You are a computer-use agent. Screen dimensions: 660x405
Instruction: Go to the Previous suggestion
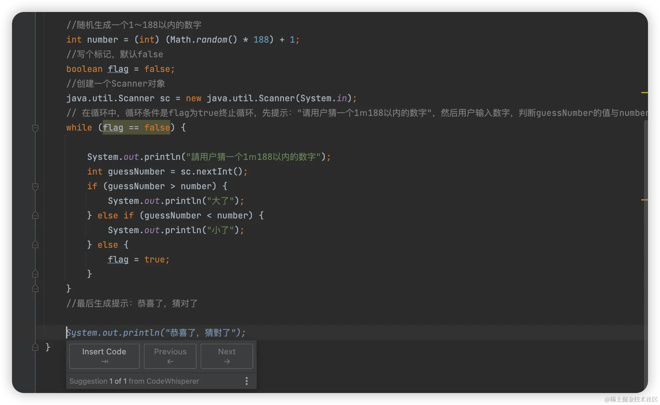(170, 356)
